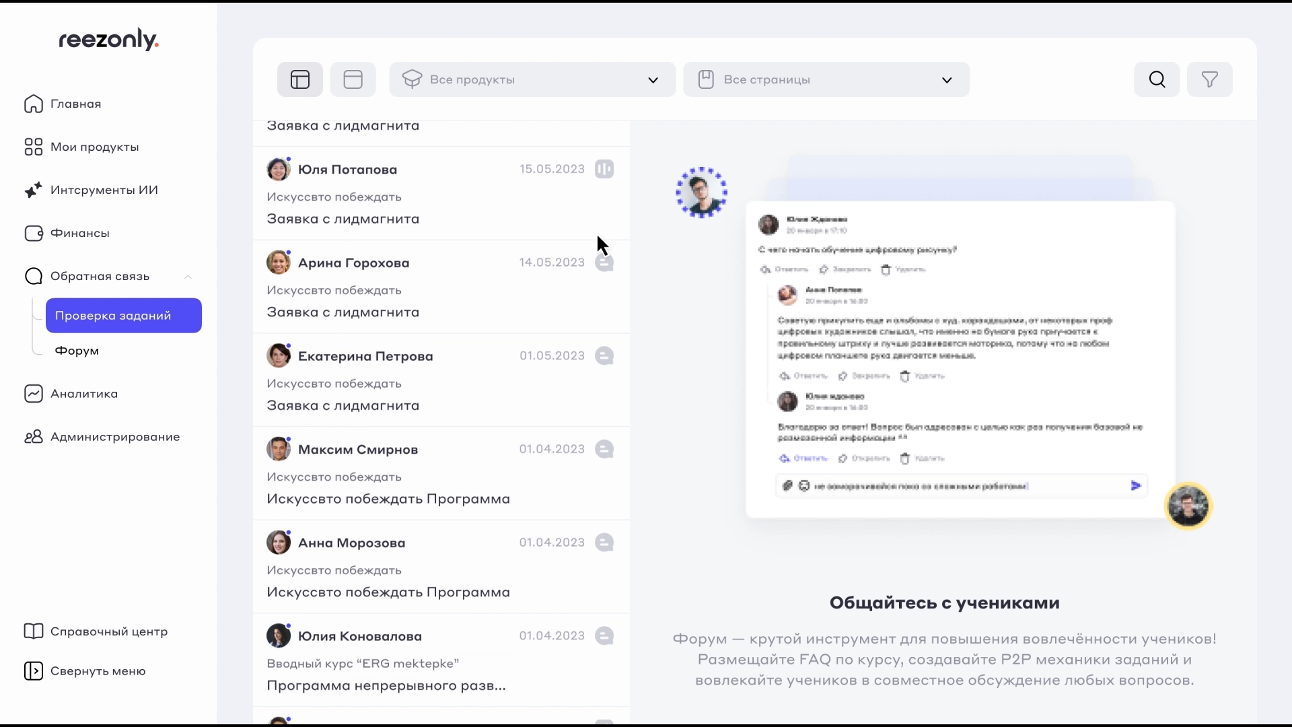Select the Финансы sidebar icon
This screenshot has width=1292, height=727.
pos(33,234)
